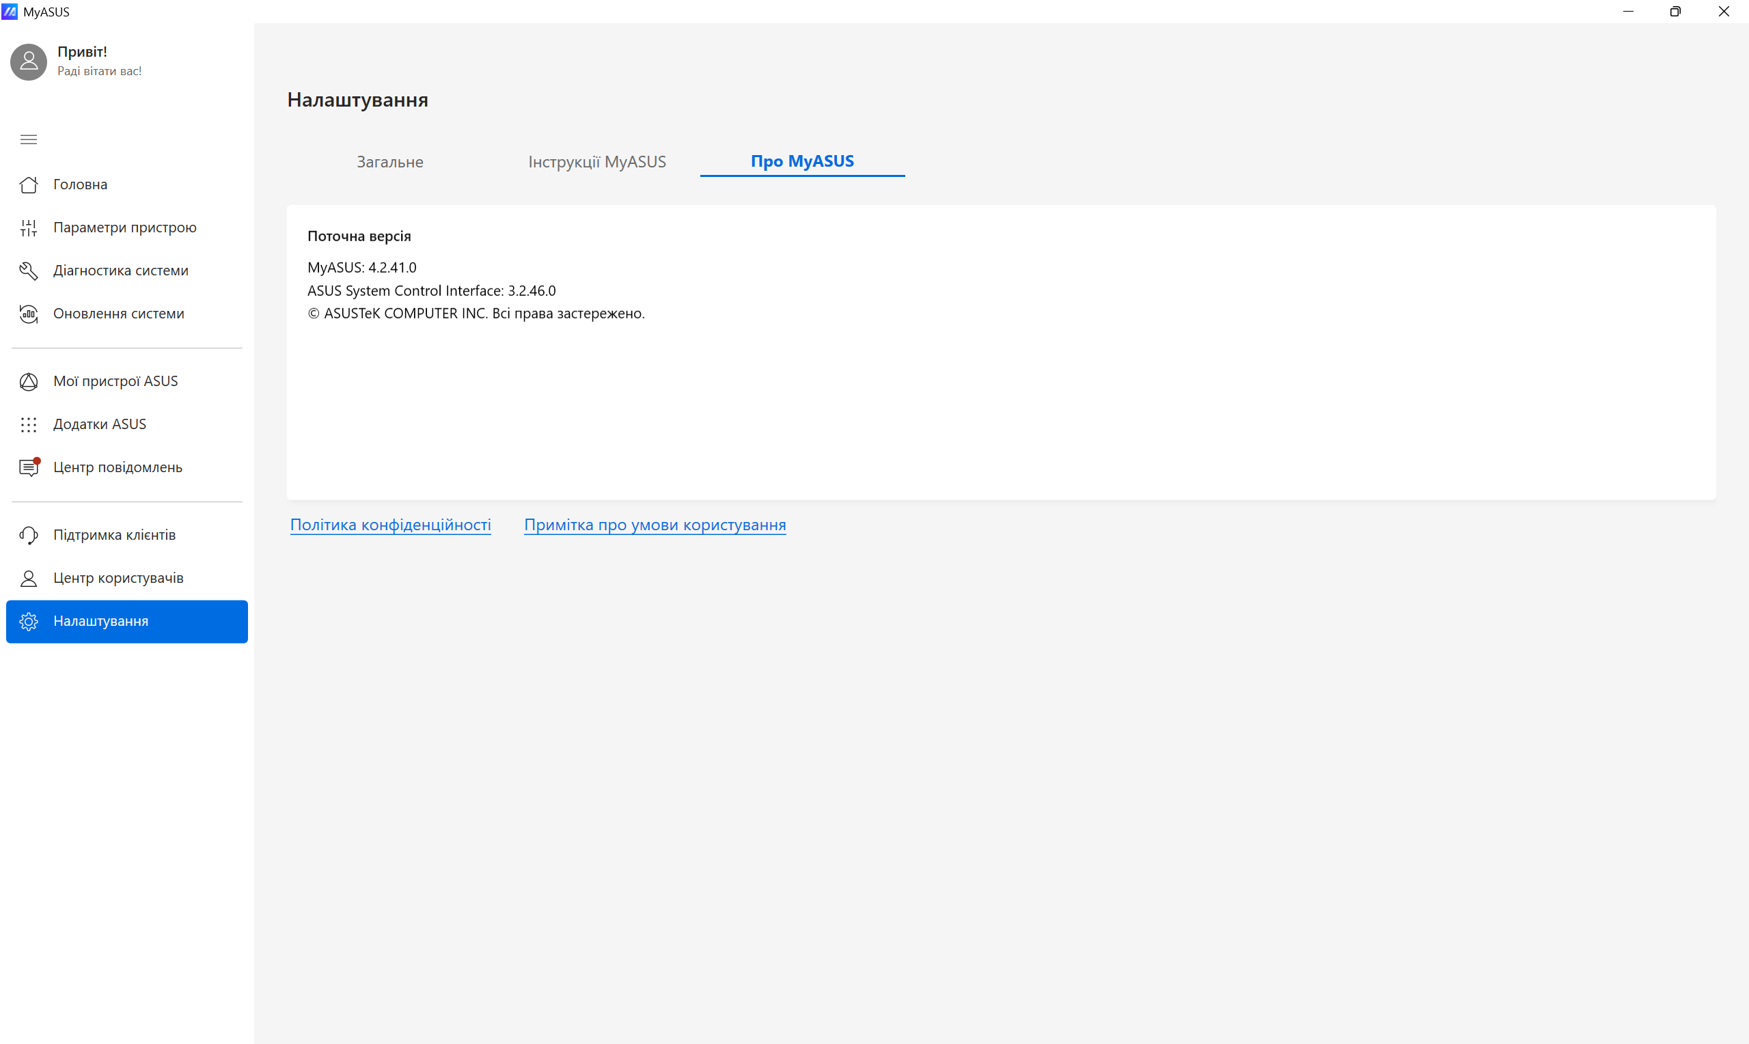The width and height of the screenshot is (1749, 1044).
Task: Click the user avatar profile picture
Action: 28,62
